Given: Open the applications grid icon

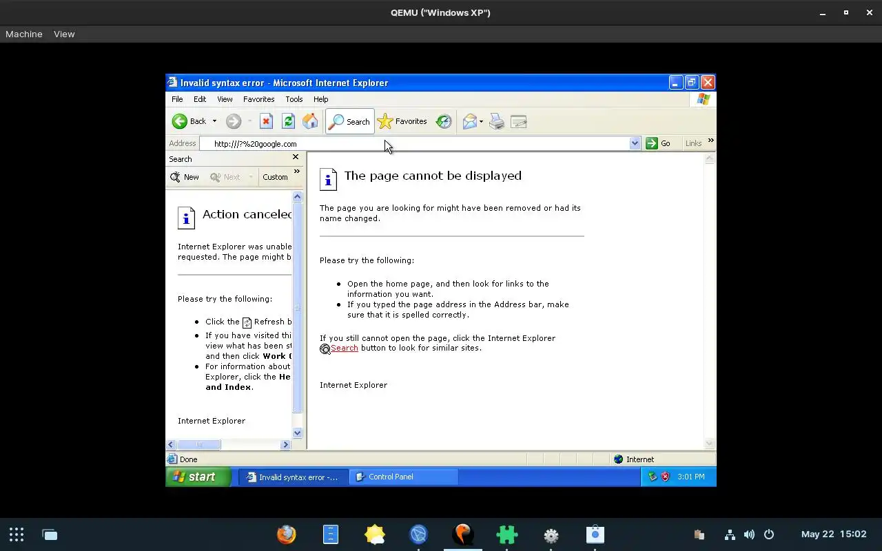Looking at the screenshot, I should point(17,534).
